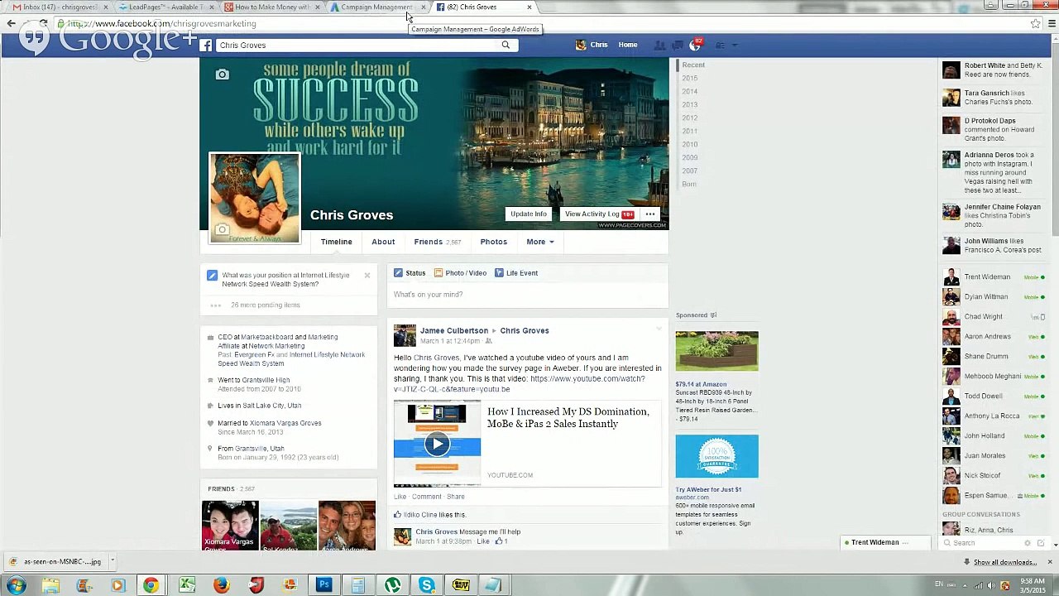The image size is (1059, 596).
Task: Click the Facebook logo icon
Action: 206,46
